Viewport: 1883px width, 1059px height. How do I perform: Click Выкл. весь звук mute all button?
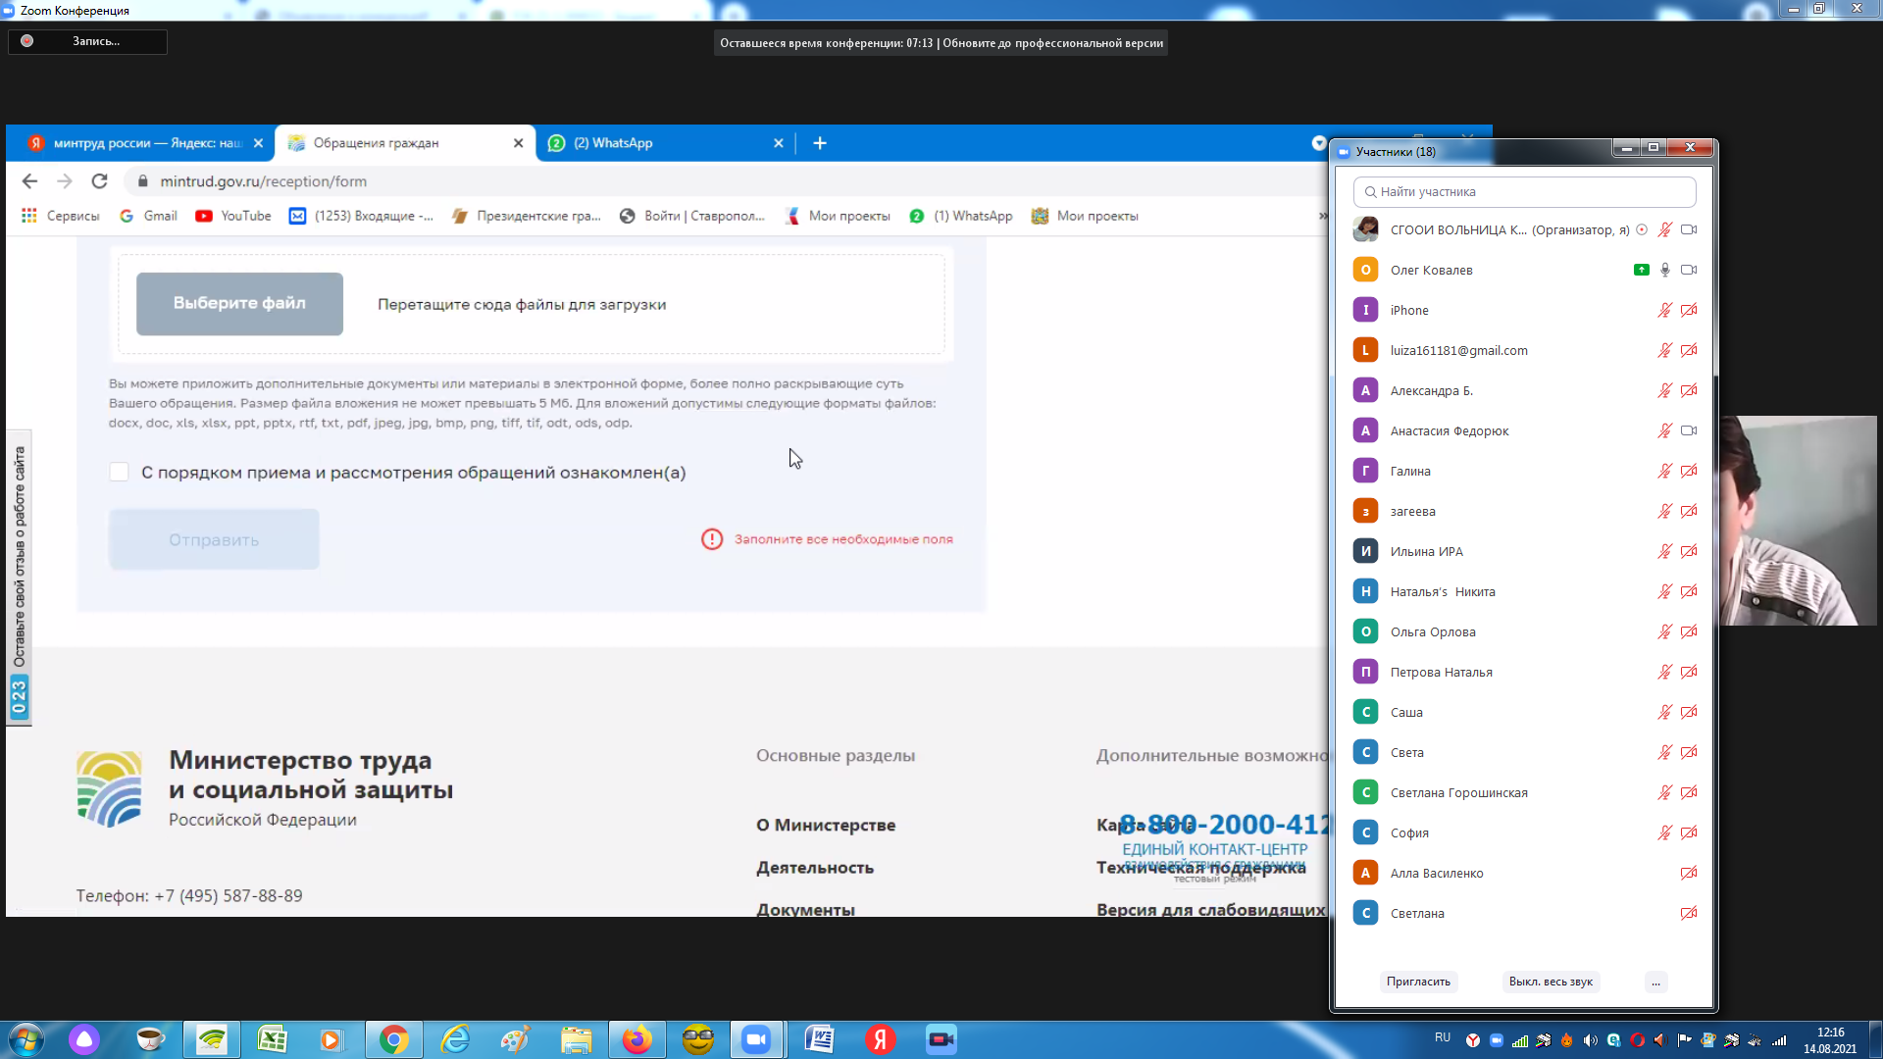click(1551, 982)
